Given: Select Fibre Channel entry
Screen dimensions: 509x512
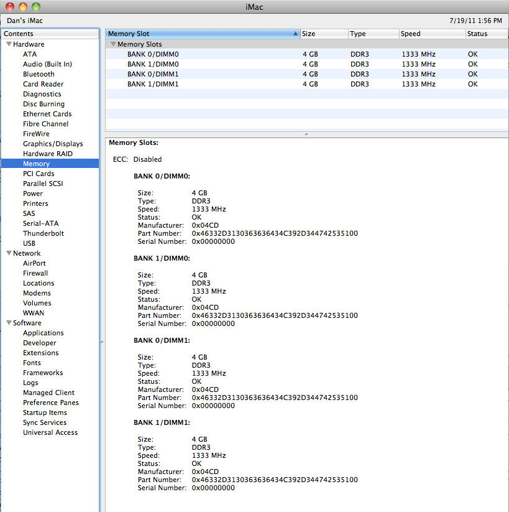Looking at the screenshot, I should click(x=46, y=124).
